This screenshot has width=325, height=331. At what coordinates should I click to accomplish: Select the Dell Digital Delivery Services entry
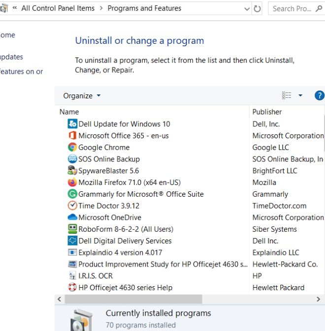coord(125,241)
